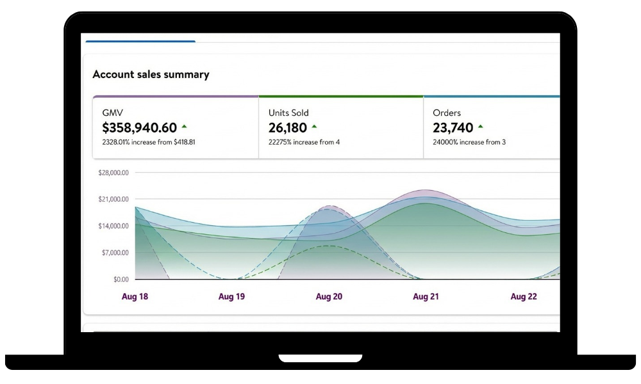Open the Orders metric card
The width and height of the screenshot is (641, 384).
click(x=491, y=127)
